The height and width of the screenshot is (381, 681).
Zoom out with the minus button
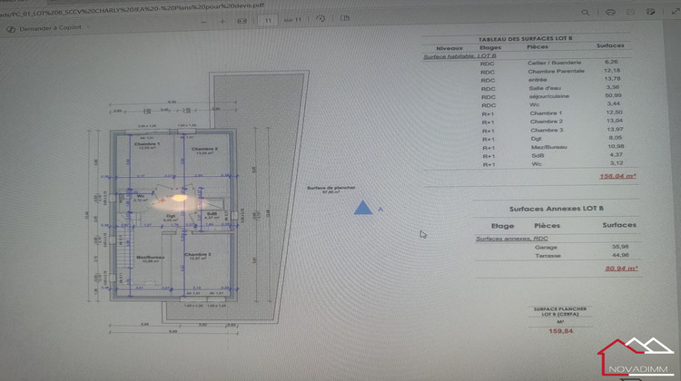pyautogui.click(x=204, y=22)
